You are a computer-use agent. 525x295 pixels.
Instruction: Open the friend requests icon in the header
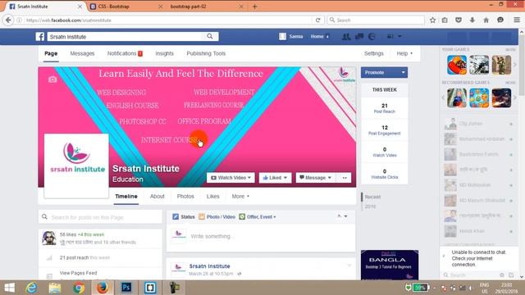[x=346, y=36]
